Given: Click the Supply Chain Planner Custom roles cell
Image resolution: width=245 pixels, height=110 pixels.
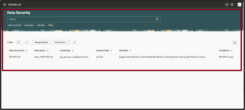Looking at the screenshot, I should click(x=162, y=57).
